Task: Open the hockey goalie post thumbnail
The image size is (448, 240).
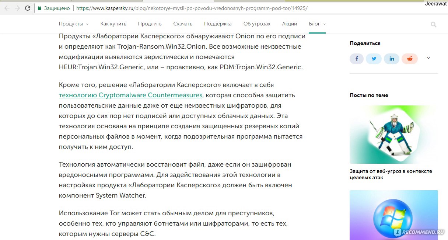Action: click(x=394, y=134)
